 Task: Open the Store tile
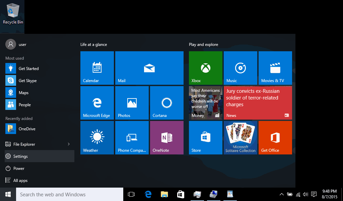pyautogui.click(x=206, y=138)
